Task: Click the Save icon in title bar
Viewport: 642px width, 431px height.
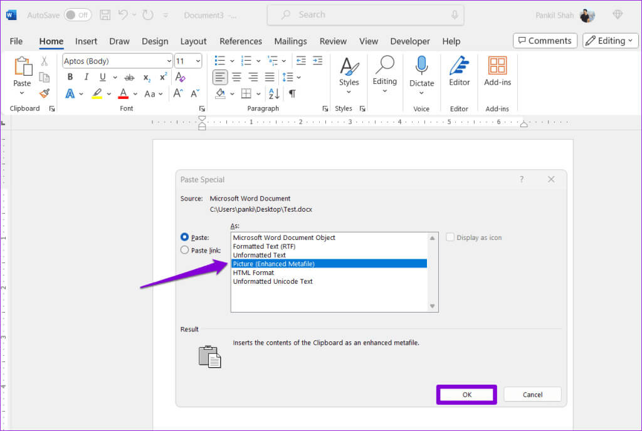Action: 105,15
